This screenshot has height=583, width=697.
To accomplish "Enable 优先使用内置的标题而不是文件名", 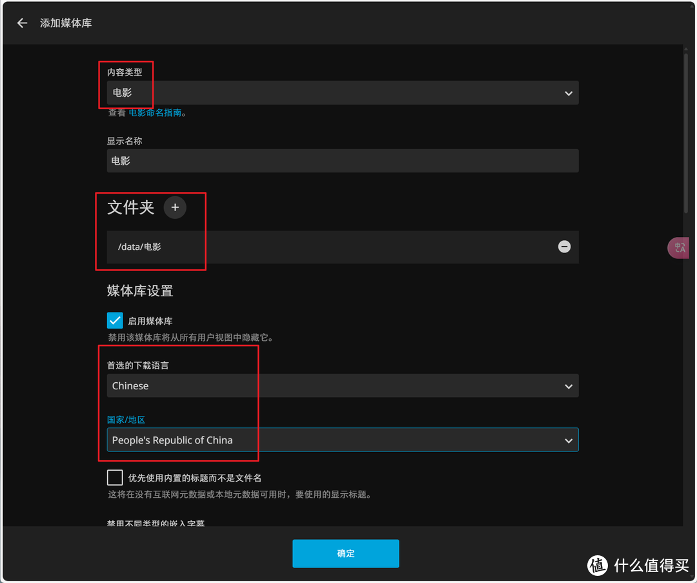I will 115,477.
